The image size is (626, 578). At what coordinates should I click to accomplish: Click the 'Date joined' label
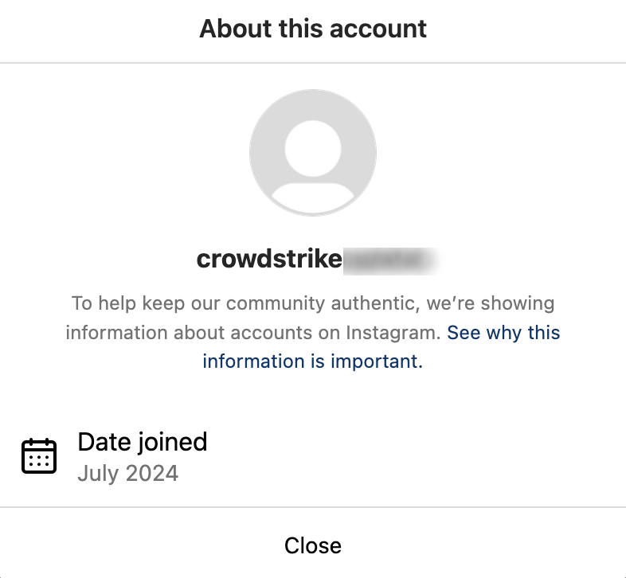click(143, 441)
